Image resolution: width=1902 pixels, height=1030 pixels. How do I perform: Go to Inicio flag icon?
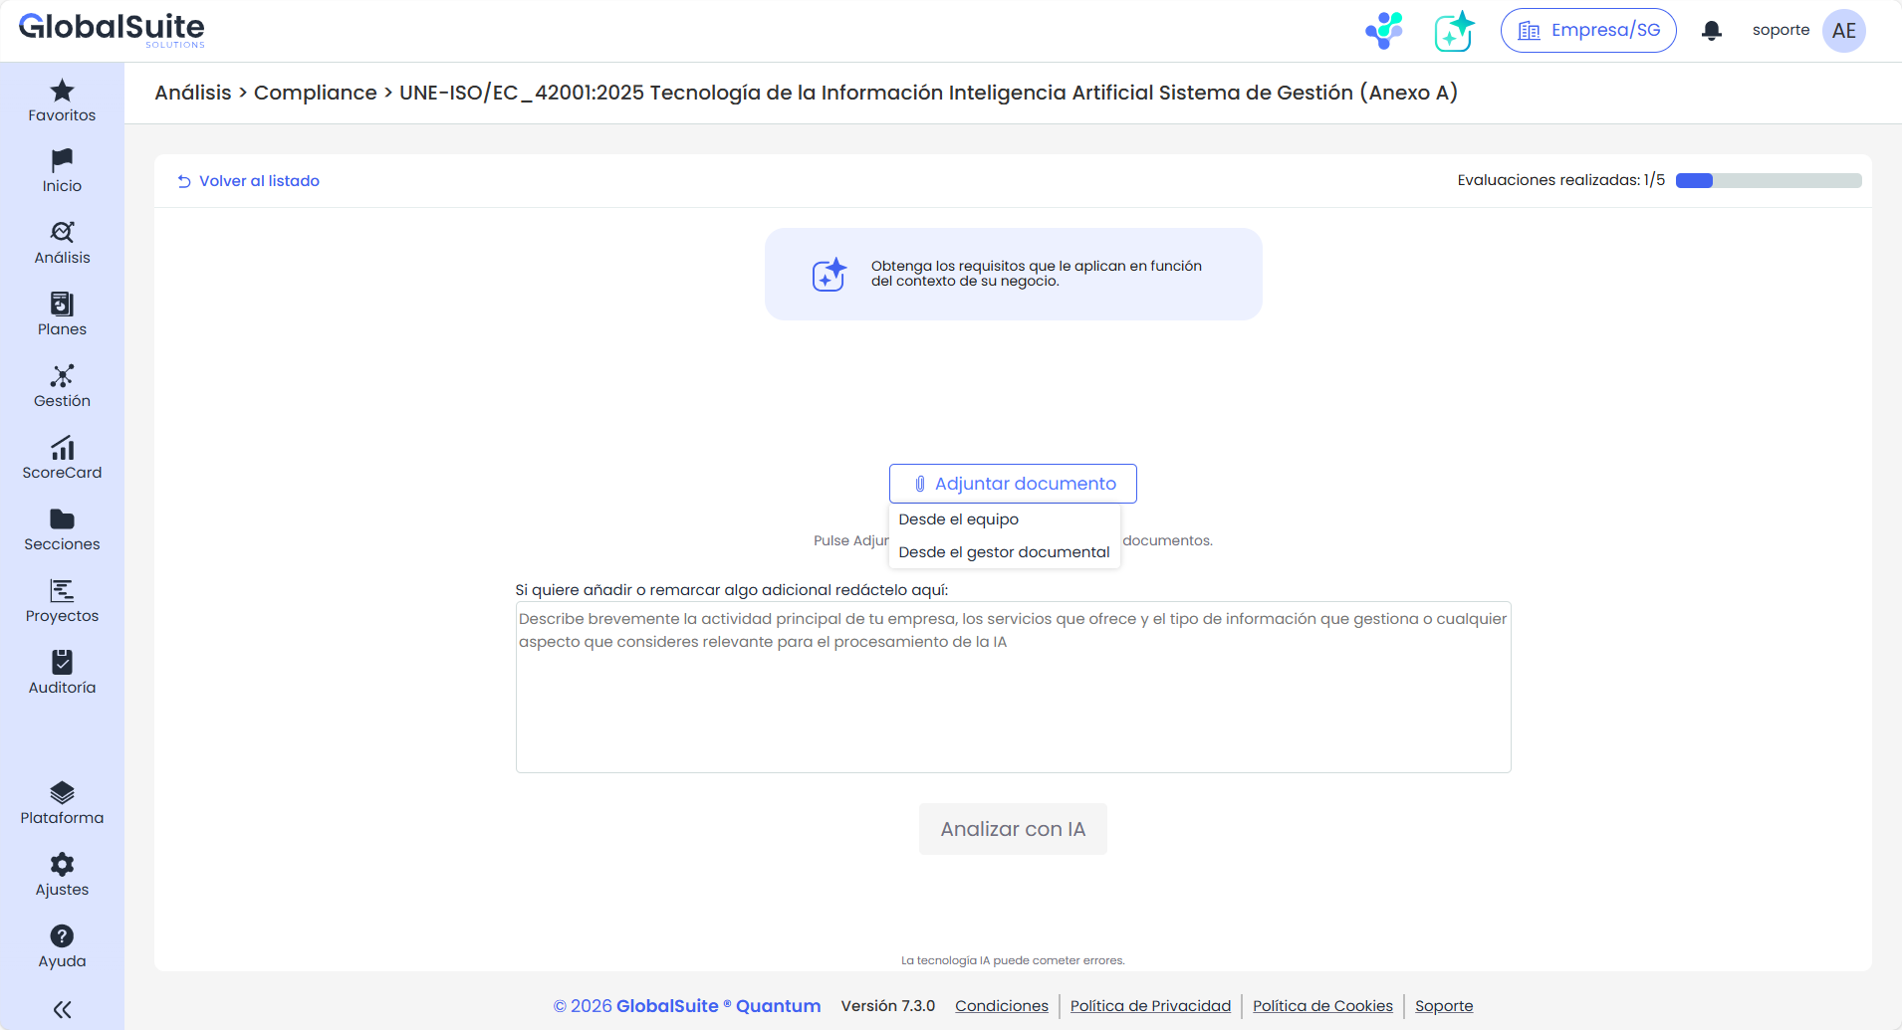(x=62, y=161)
